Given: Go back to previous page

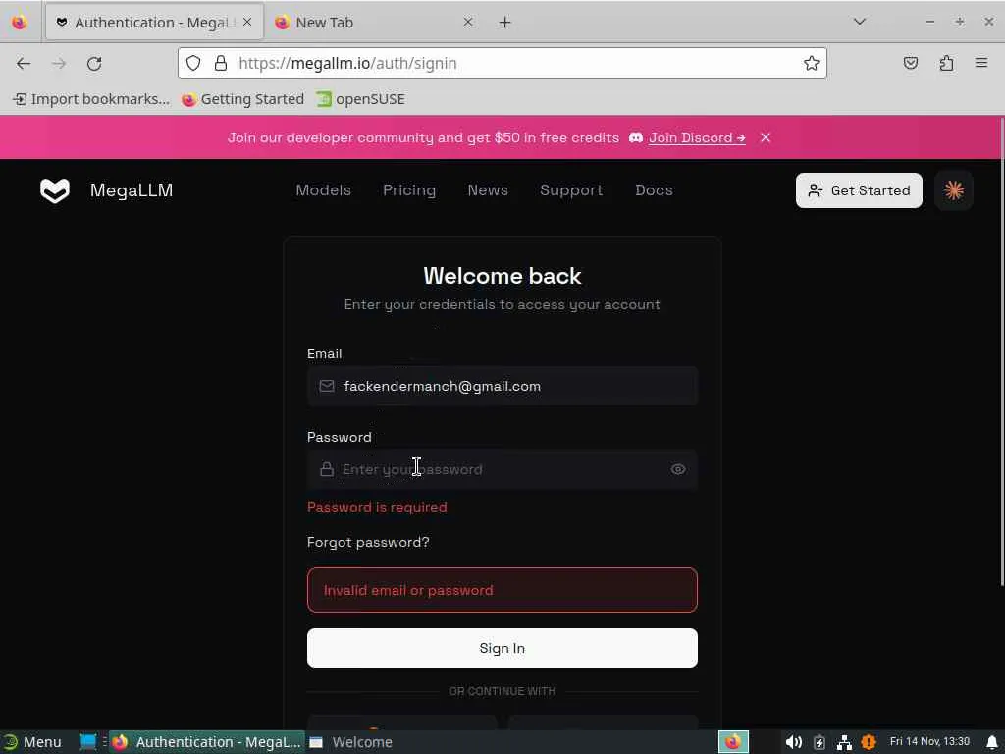Looking at the screenshot, I should (24, 64).
